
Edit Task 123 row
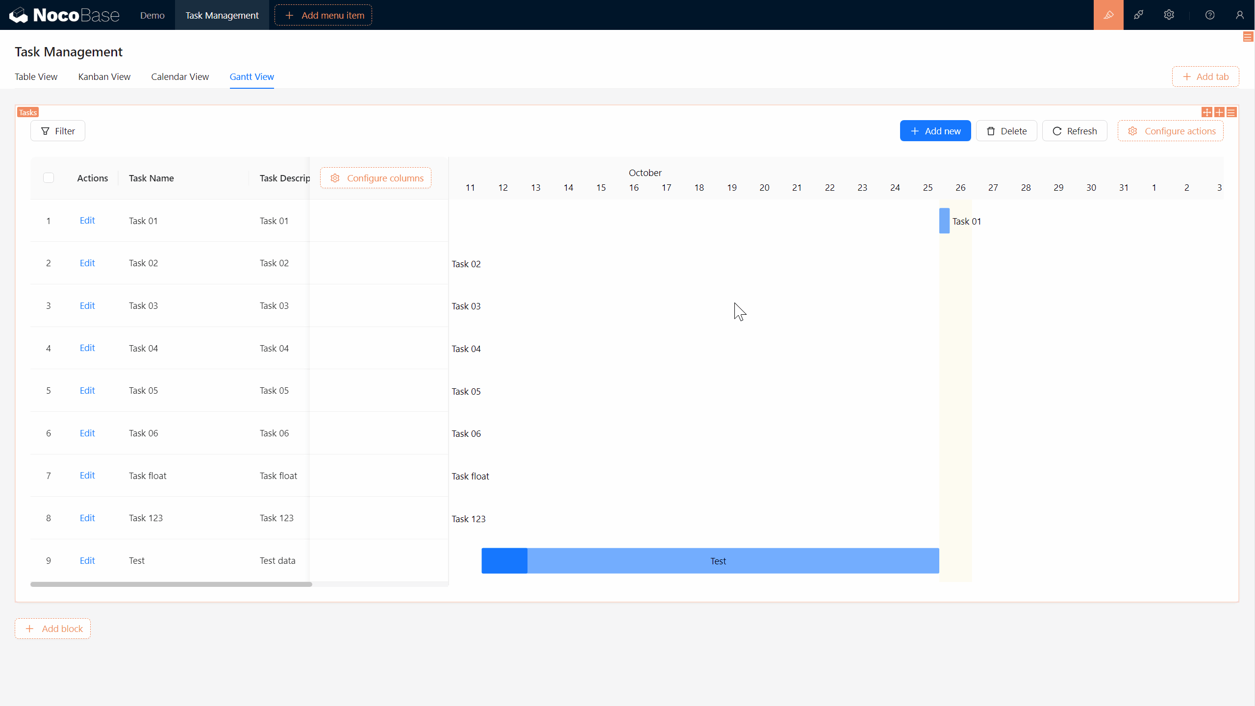(87, 518)
